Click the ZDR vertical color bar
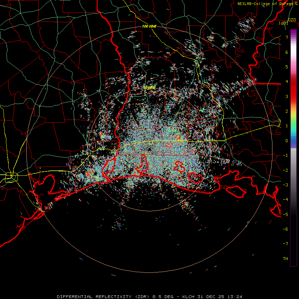This screenshot has height=299, width=299. (x=293, y=148)
